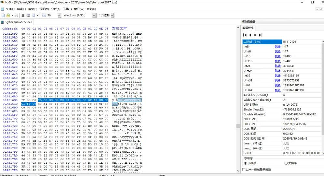Click the 特殊编辑器 panel title
This screenshot has height=176, width=324.
click(x=248, y=22)
